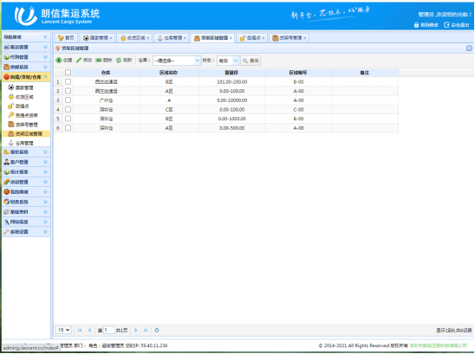Viewport: 475px width, 354px height.
Task: Click the pagination reload icon
Action: click(x=157, y=330)
